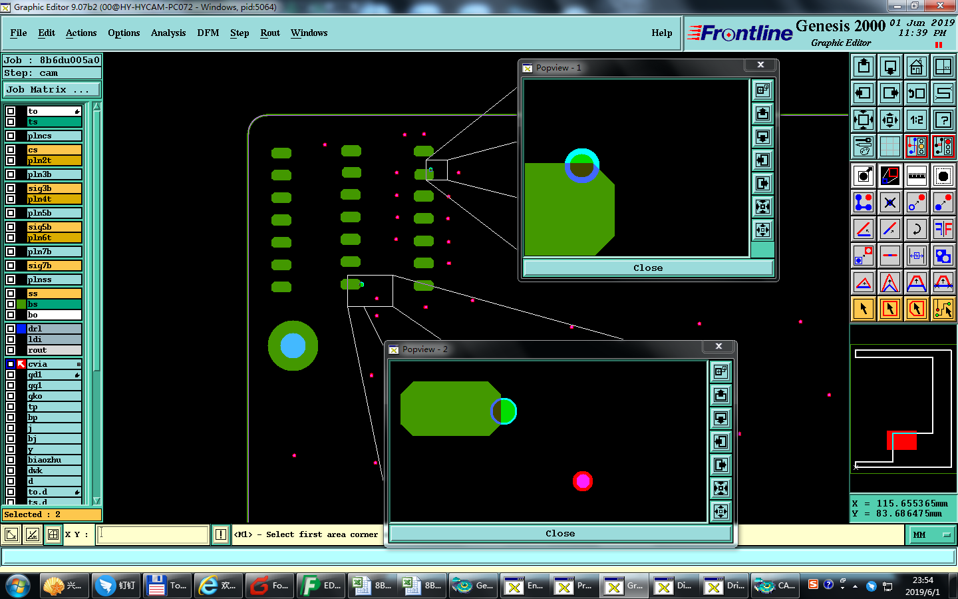The width and height of the screenshot is (958, 599).
Task: Click the pan right view icon
Action: coord(890,93)
